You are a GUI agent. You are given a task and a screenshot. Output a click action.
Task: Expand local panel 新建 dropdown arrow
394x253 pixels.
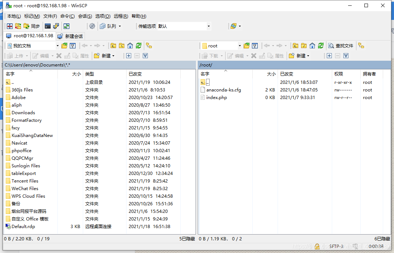114,56
